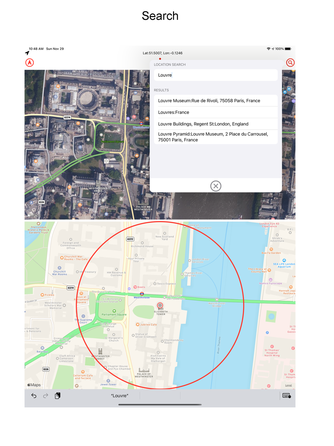Choose Louvre Buildings, Regent St London result

pyautogui.click(x=216, y=124)
